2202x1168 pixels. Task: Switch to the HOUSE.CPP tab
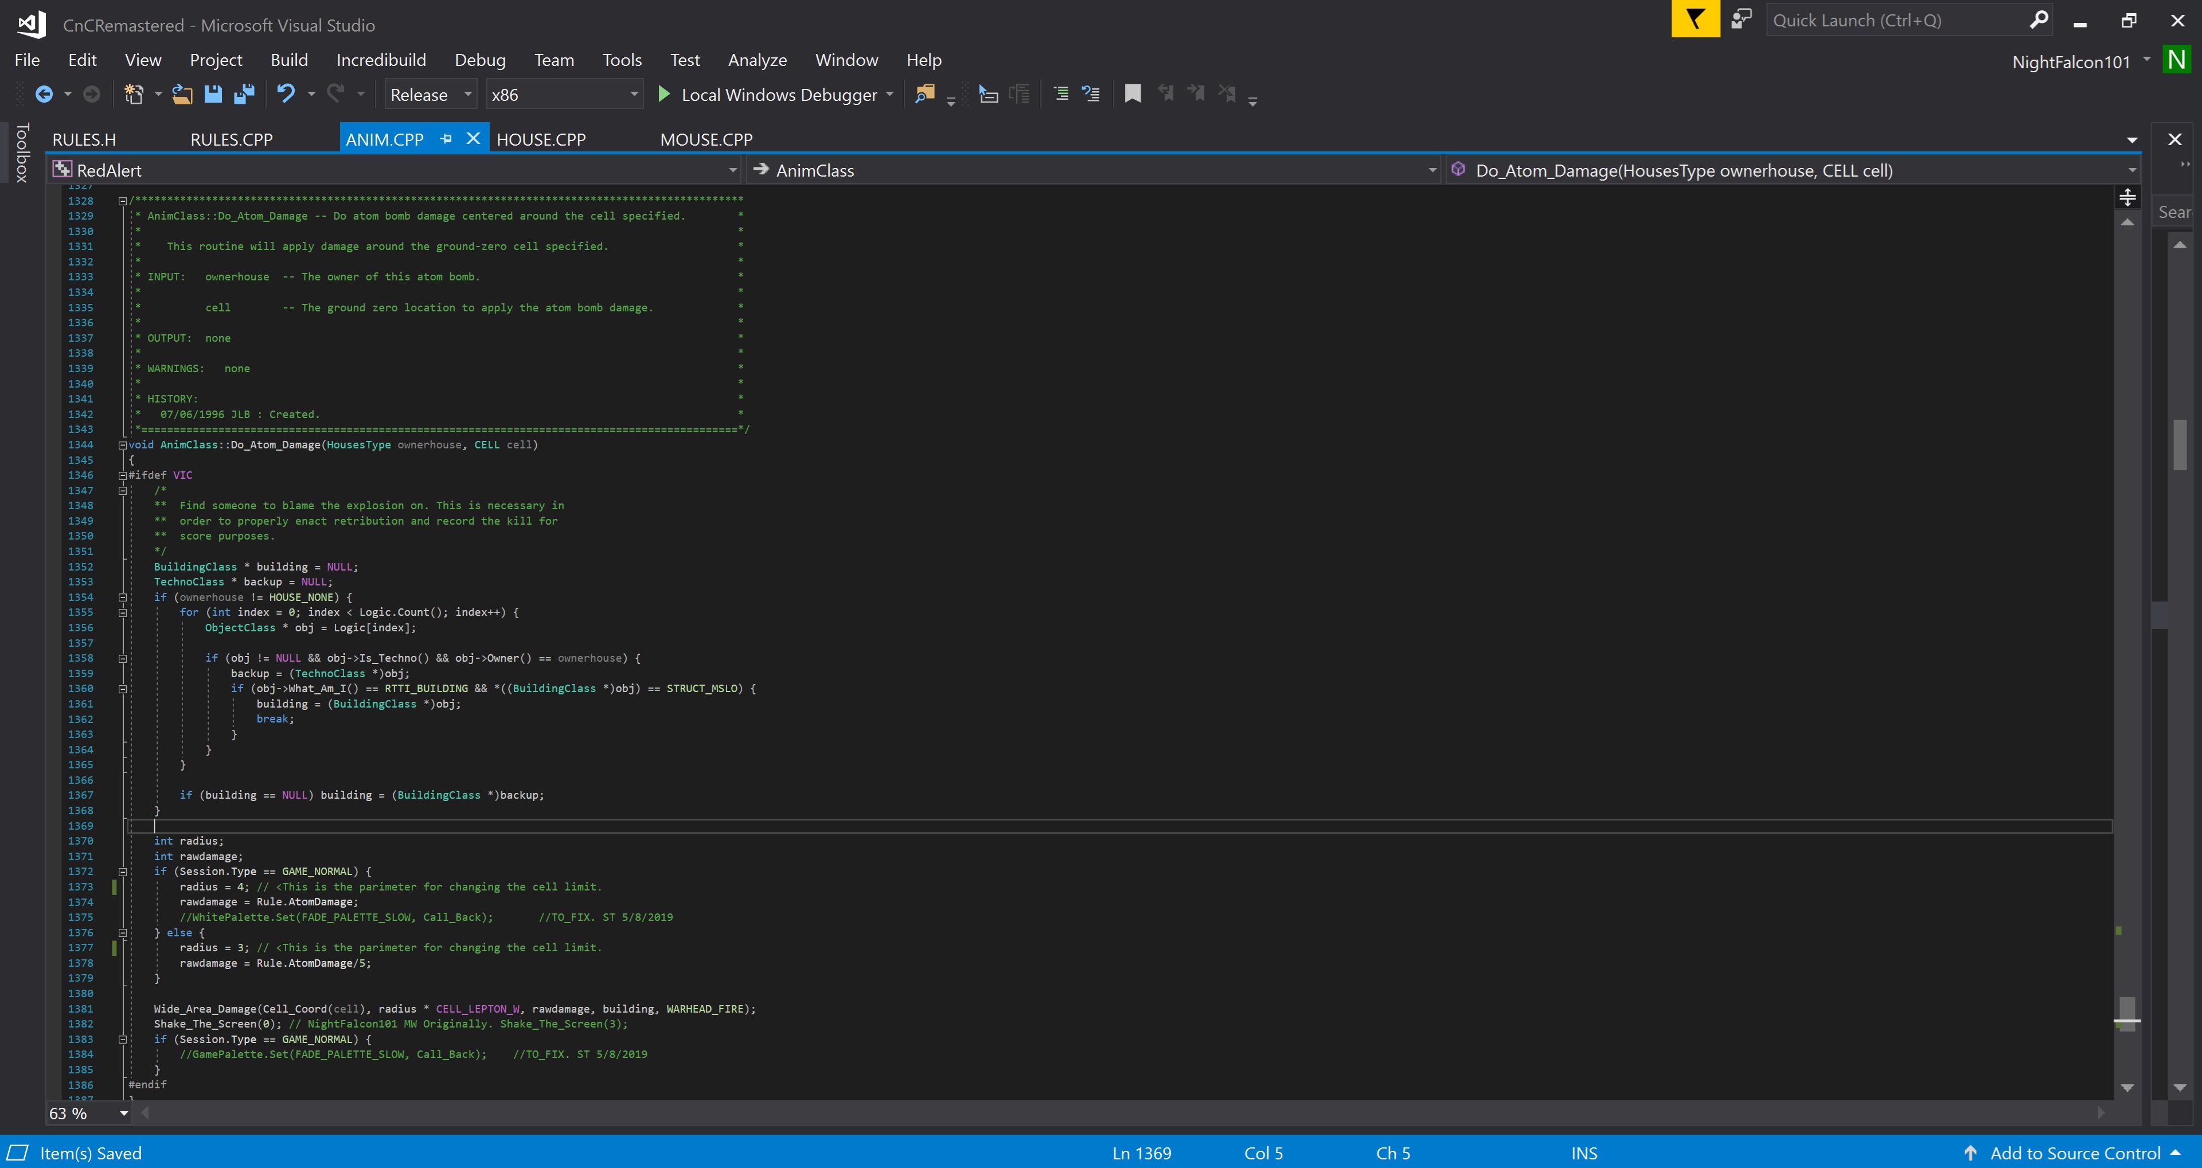point(541,139)
